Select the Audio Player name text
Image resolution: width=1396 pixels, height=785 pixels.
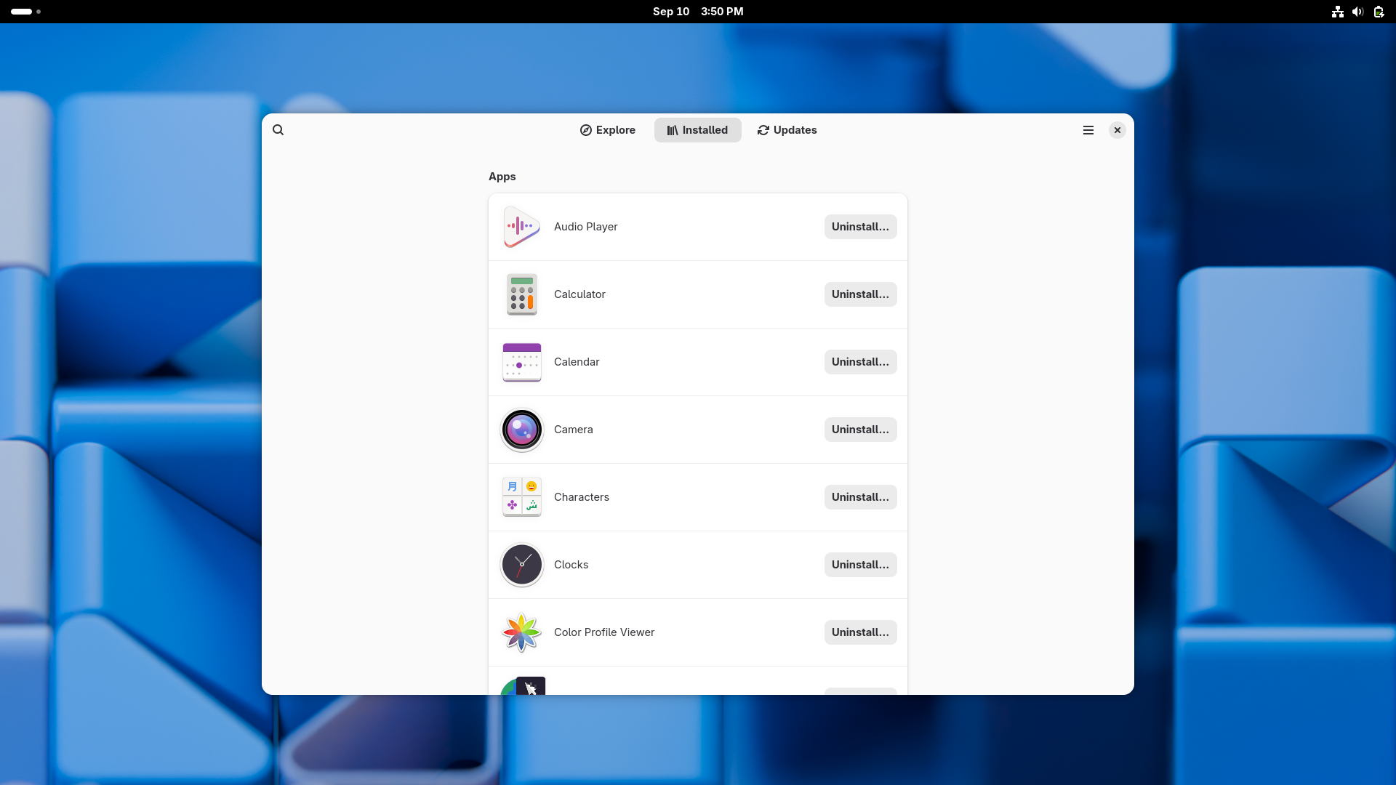point(585,227)
